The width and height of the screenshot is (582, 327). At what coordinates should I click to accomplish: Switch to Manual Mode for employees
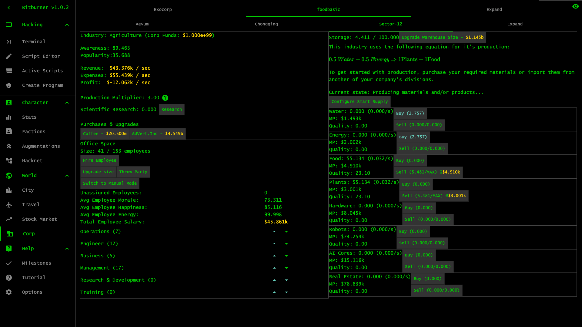point(110,183)
